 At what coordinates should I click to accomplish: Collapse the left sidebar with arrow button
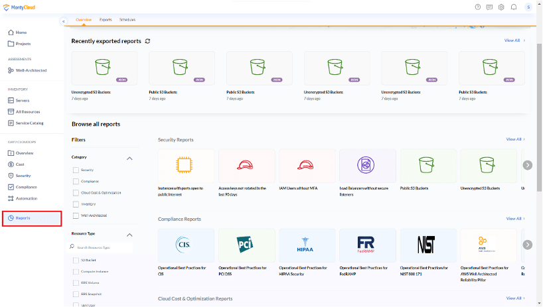(64, 21)
